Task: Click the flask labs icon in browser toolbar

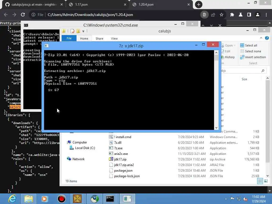Action: pos(241,15)
